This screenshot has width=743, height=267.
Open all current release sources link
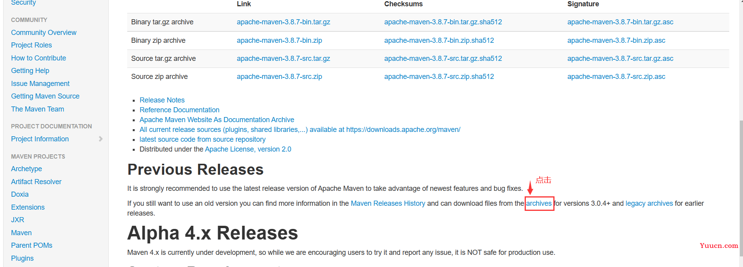click(x=300, y=130)
